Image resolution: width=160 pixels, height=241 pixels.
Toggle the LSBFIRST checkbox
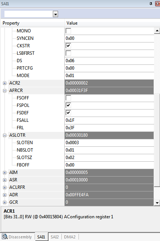(x=68, y=53)
